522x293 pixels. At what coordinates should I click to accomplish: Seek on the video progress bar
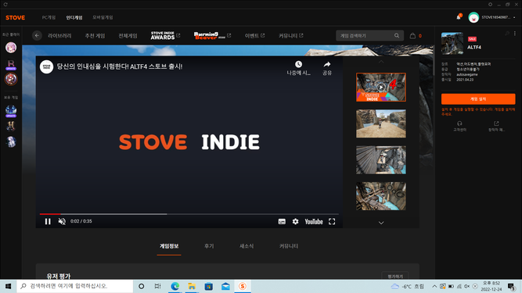point(189,214)
